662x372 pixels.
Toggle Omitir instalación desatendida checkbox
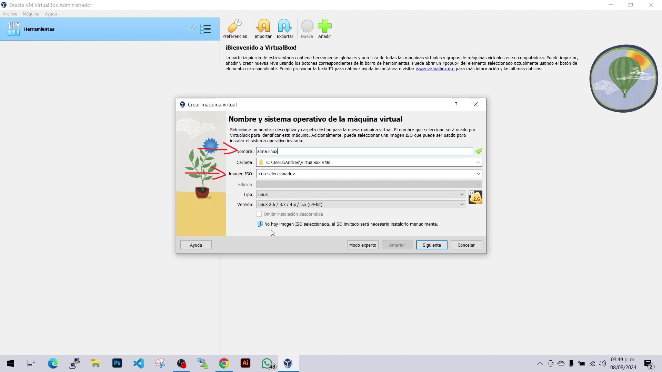tap(259, 214)
